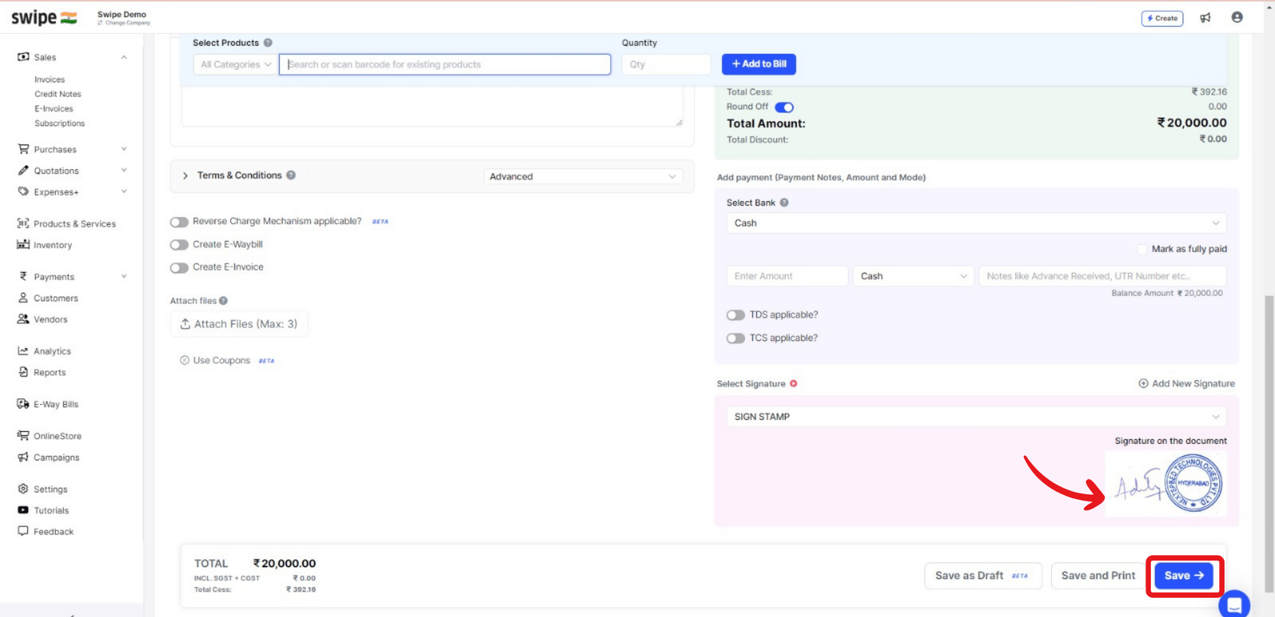Click the Feedback message icon
The image size is (1275, 617).
coord(23,531)
